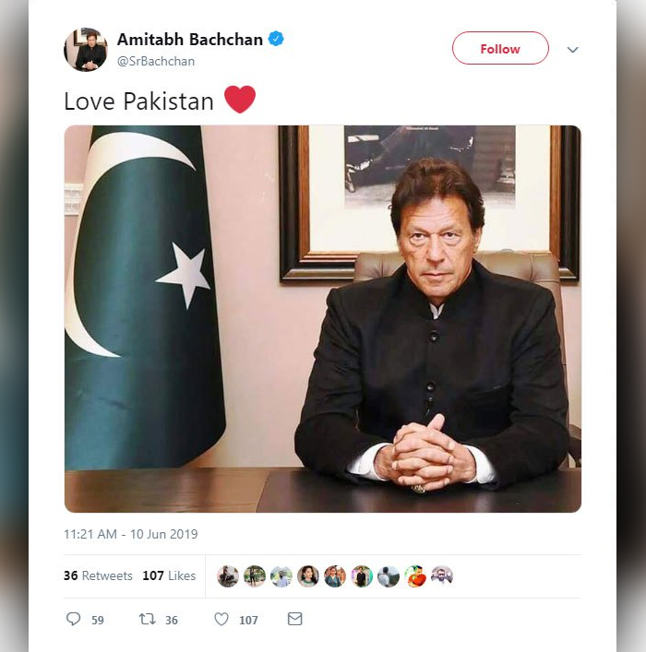Click the reply speech bubble icon

point(73,619)
